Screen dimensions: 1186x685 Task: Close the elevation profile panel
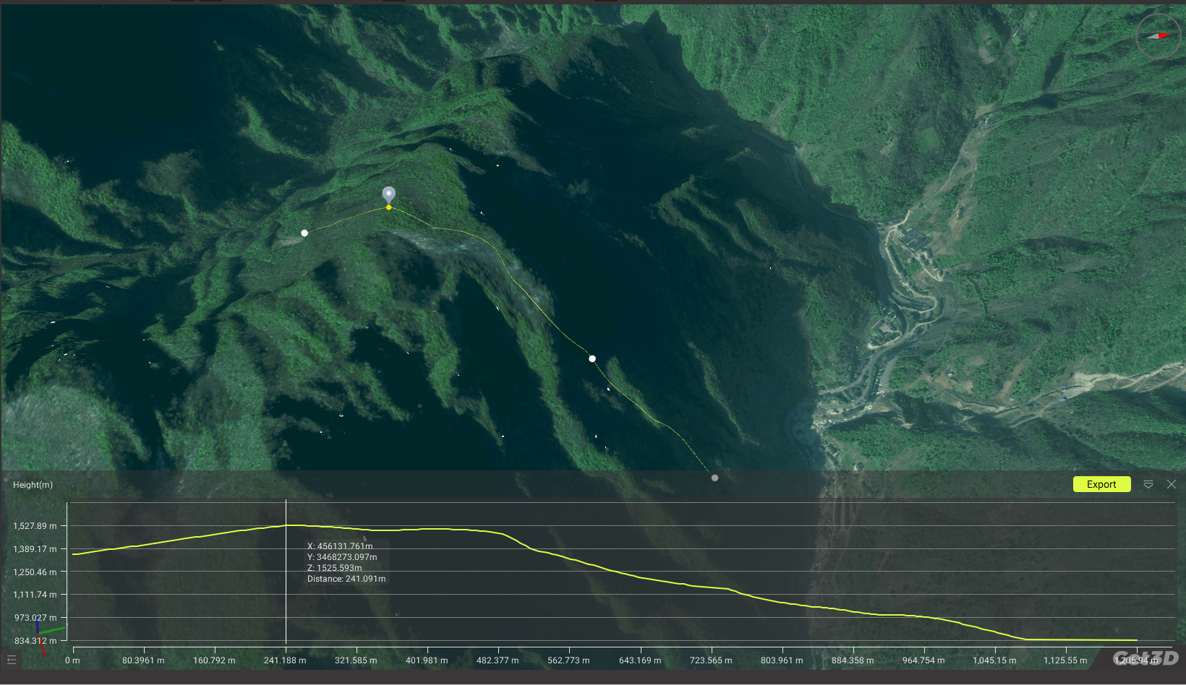(1172, 484)
